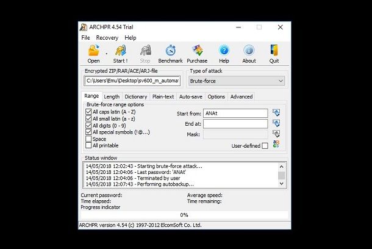Click the End at input field
Screen dimensions: 372x249
(235, 124)
